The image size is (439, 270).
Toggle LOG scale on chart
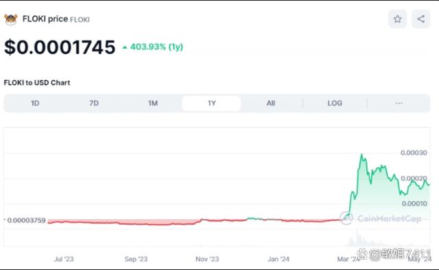pyautogui.click(x=335, y=103)
